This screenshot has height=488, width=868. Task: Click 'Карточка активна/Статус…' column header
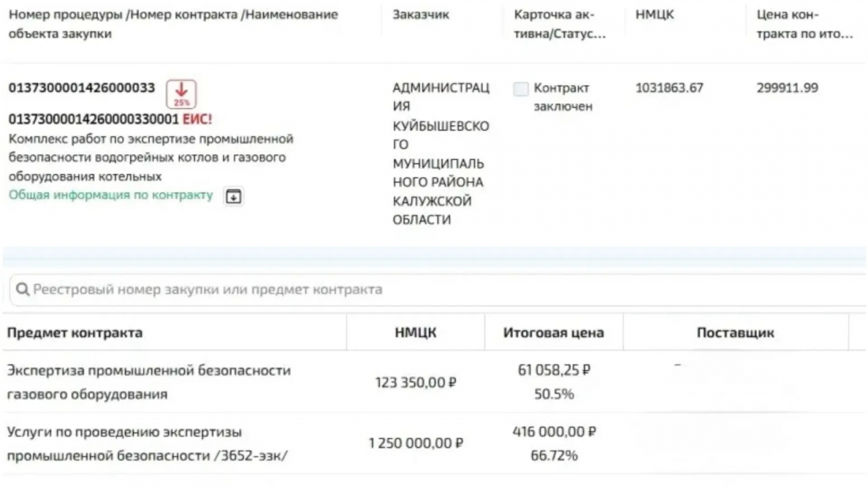(x=560, y=24)
